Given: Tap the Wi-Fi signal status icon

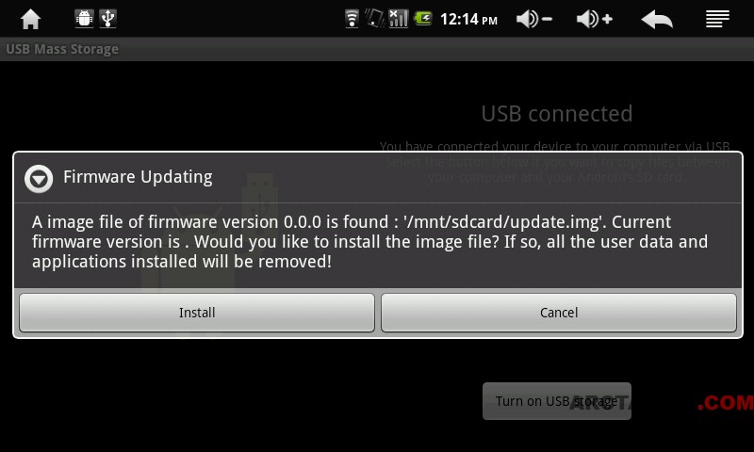Looking at the screenshot, I should point(352,19).
